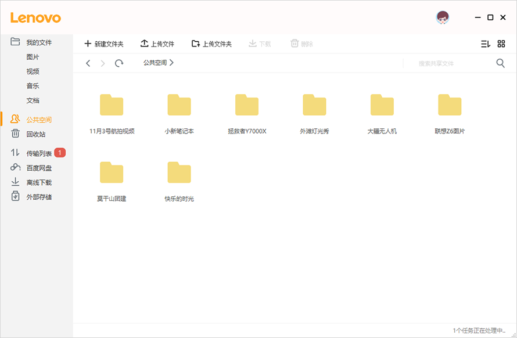Open the 传输列表 transfer arrows icon

point(15,152)
